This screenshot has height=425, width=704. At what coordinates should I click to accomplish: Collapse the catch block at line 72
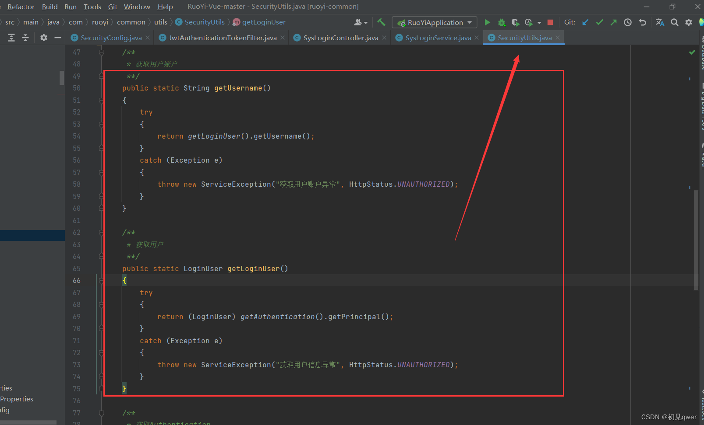coord(102,353)
